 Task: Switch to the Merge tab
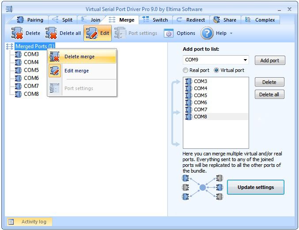122,20
